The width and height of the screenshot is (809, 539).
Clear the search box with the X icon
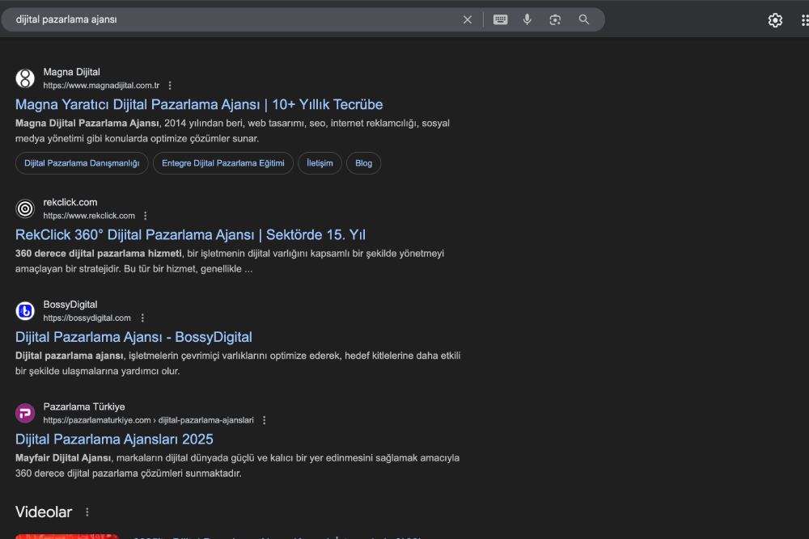467,19
